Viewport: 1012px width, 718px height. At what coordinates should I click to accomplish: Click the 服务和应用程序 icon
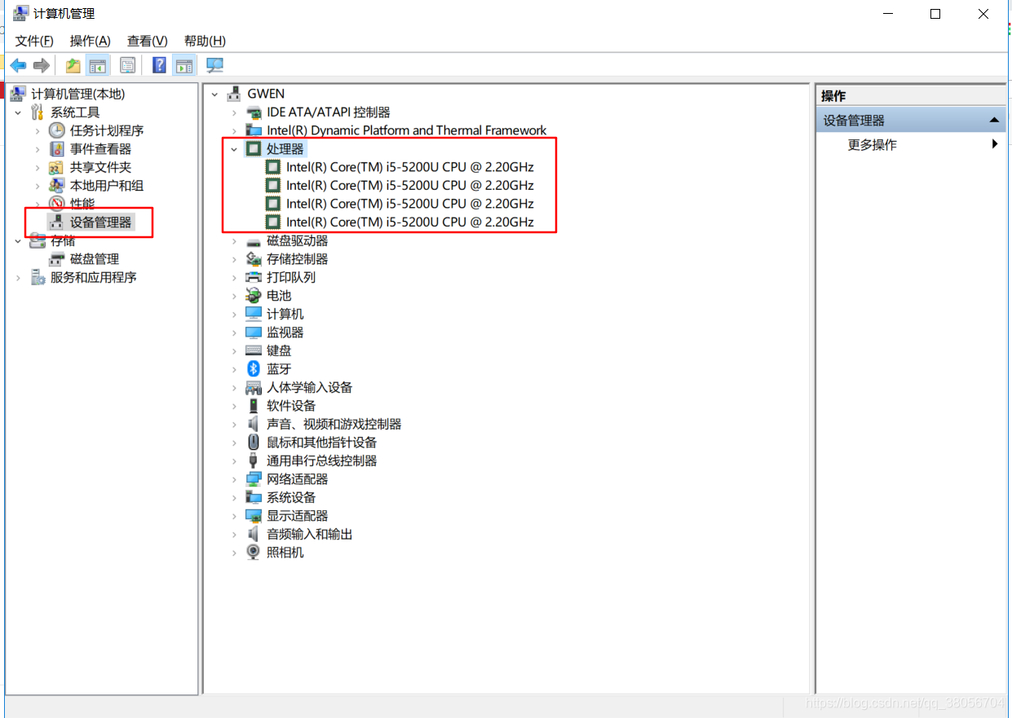pos(38,277)
